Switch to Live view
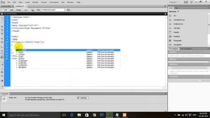Screen dimensions: 210x118 26,10
